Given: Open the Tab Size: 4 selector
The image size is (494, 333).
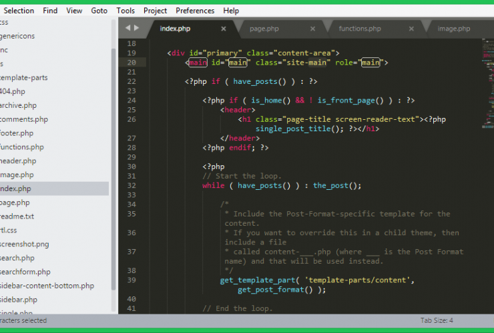Looking at the screenshot, I should (437, 320).
